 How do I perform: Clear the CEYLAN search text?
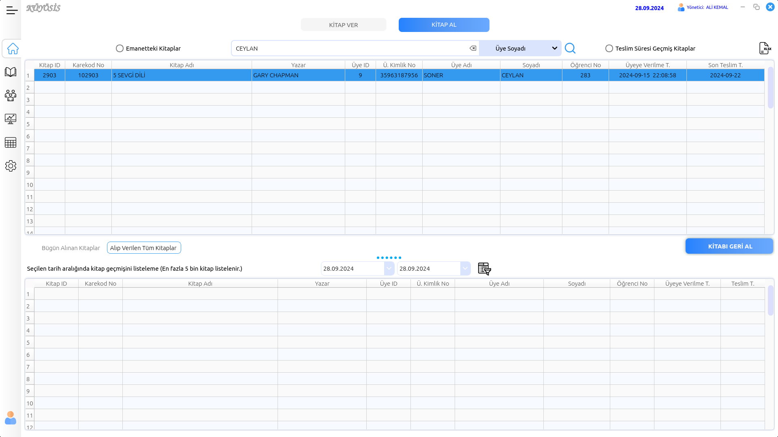473,49
